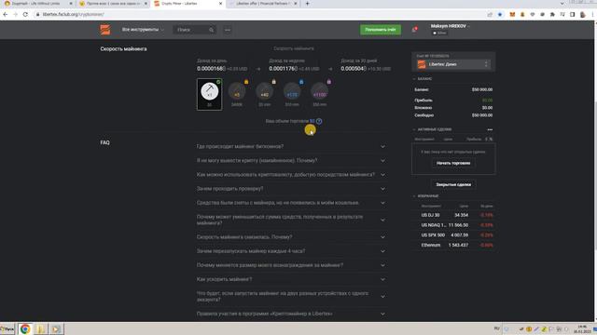This screenshot has height=335, width=597.
Task: Open the Chrome profile avatar
Action: coord(582,15)
